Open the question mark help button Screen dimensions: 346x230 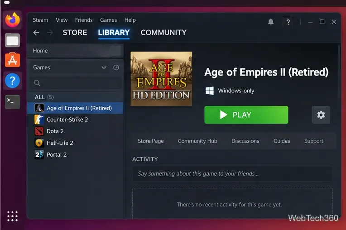pyautogui.click(x=288, y=22)
